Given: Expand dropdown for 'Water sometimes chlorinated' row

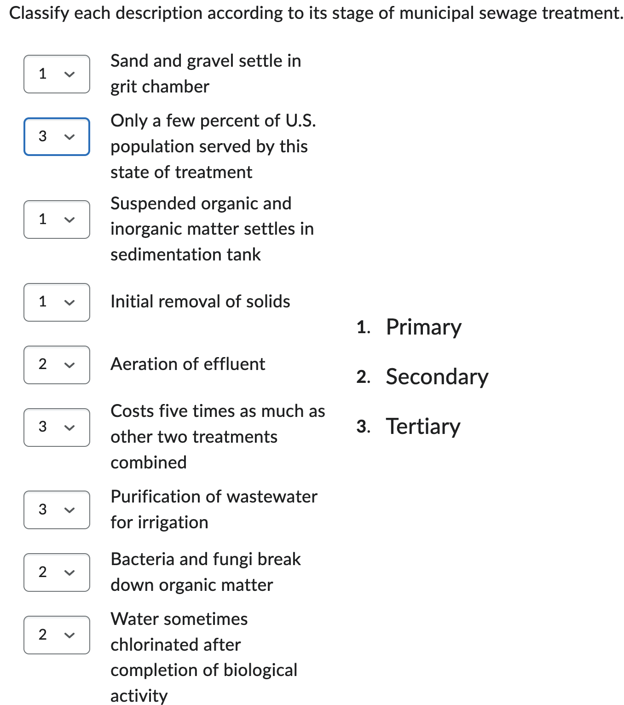Looking at the screenshot, I should (x=57, y=635).
